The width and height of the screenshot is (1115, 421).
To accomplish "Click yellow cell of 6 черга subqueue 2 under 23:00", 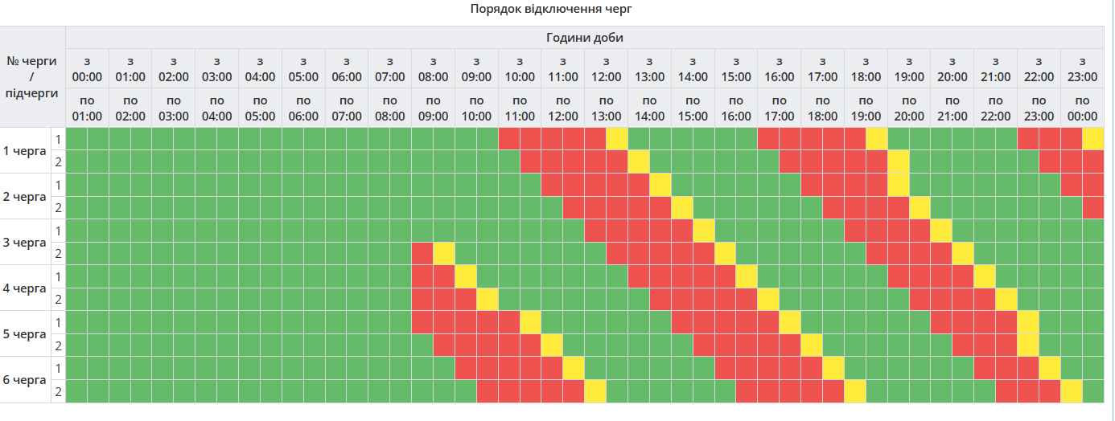I will pos(1072,391).
